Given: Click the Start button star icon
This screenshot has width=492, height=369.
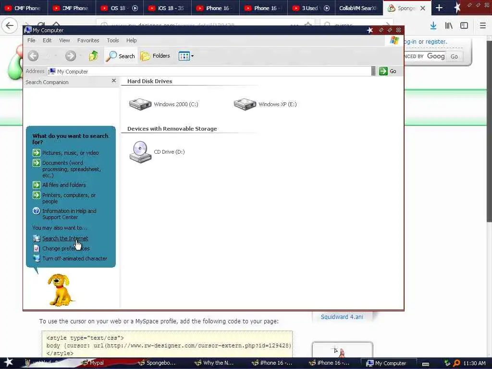Looking at the screenshot, I should [x=9, y=362].
